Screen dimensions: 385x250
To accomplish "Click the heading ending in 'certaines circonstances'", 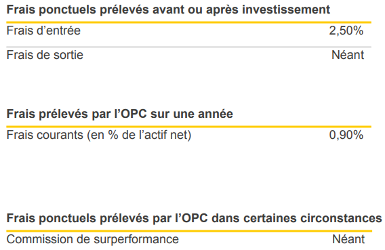I will (x=194, y=218).
